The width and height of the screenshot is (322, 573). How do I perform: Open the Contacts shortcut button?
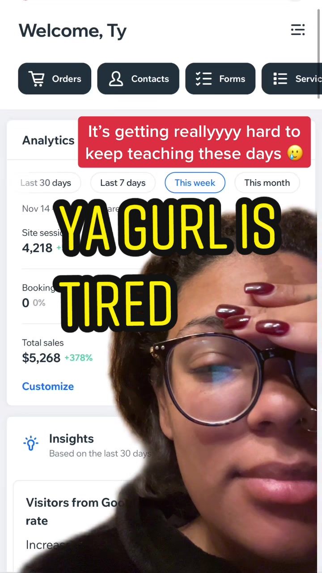pyautogui.click(x=138, y=79)
